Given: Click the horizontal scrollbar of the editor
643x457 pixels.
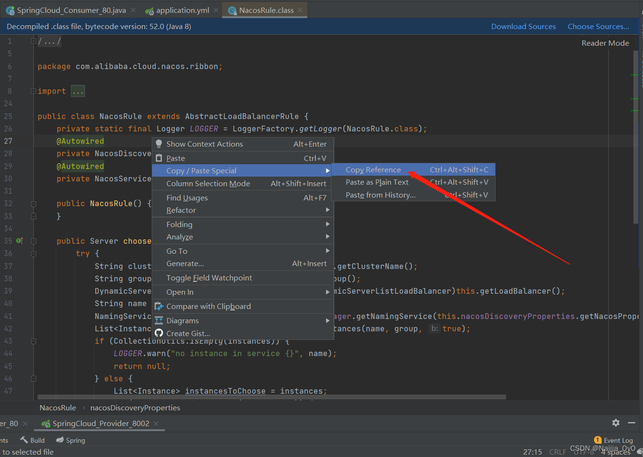Looking at the screenshot, I should (x=272, y=397).
